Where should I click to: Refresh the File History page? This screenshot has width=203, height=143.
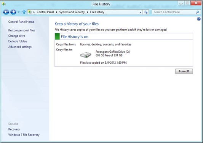click(146, 12)
